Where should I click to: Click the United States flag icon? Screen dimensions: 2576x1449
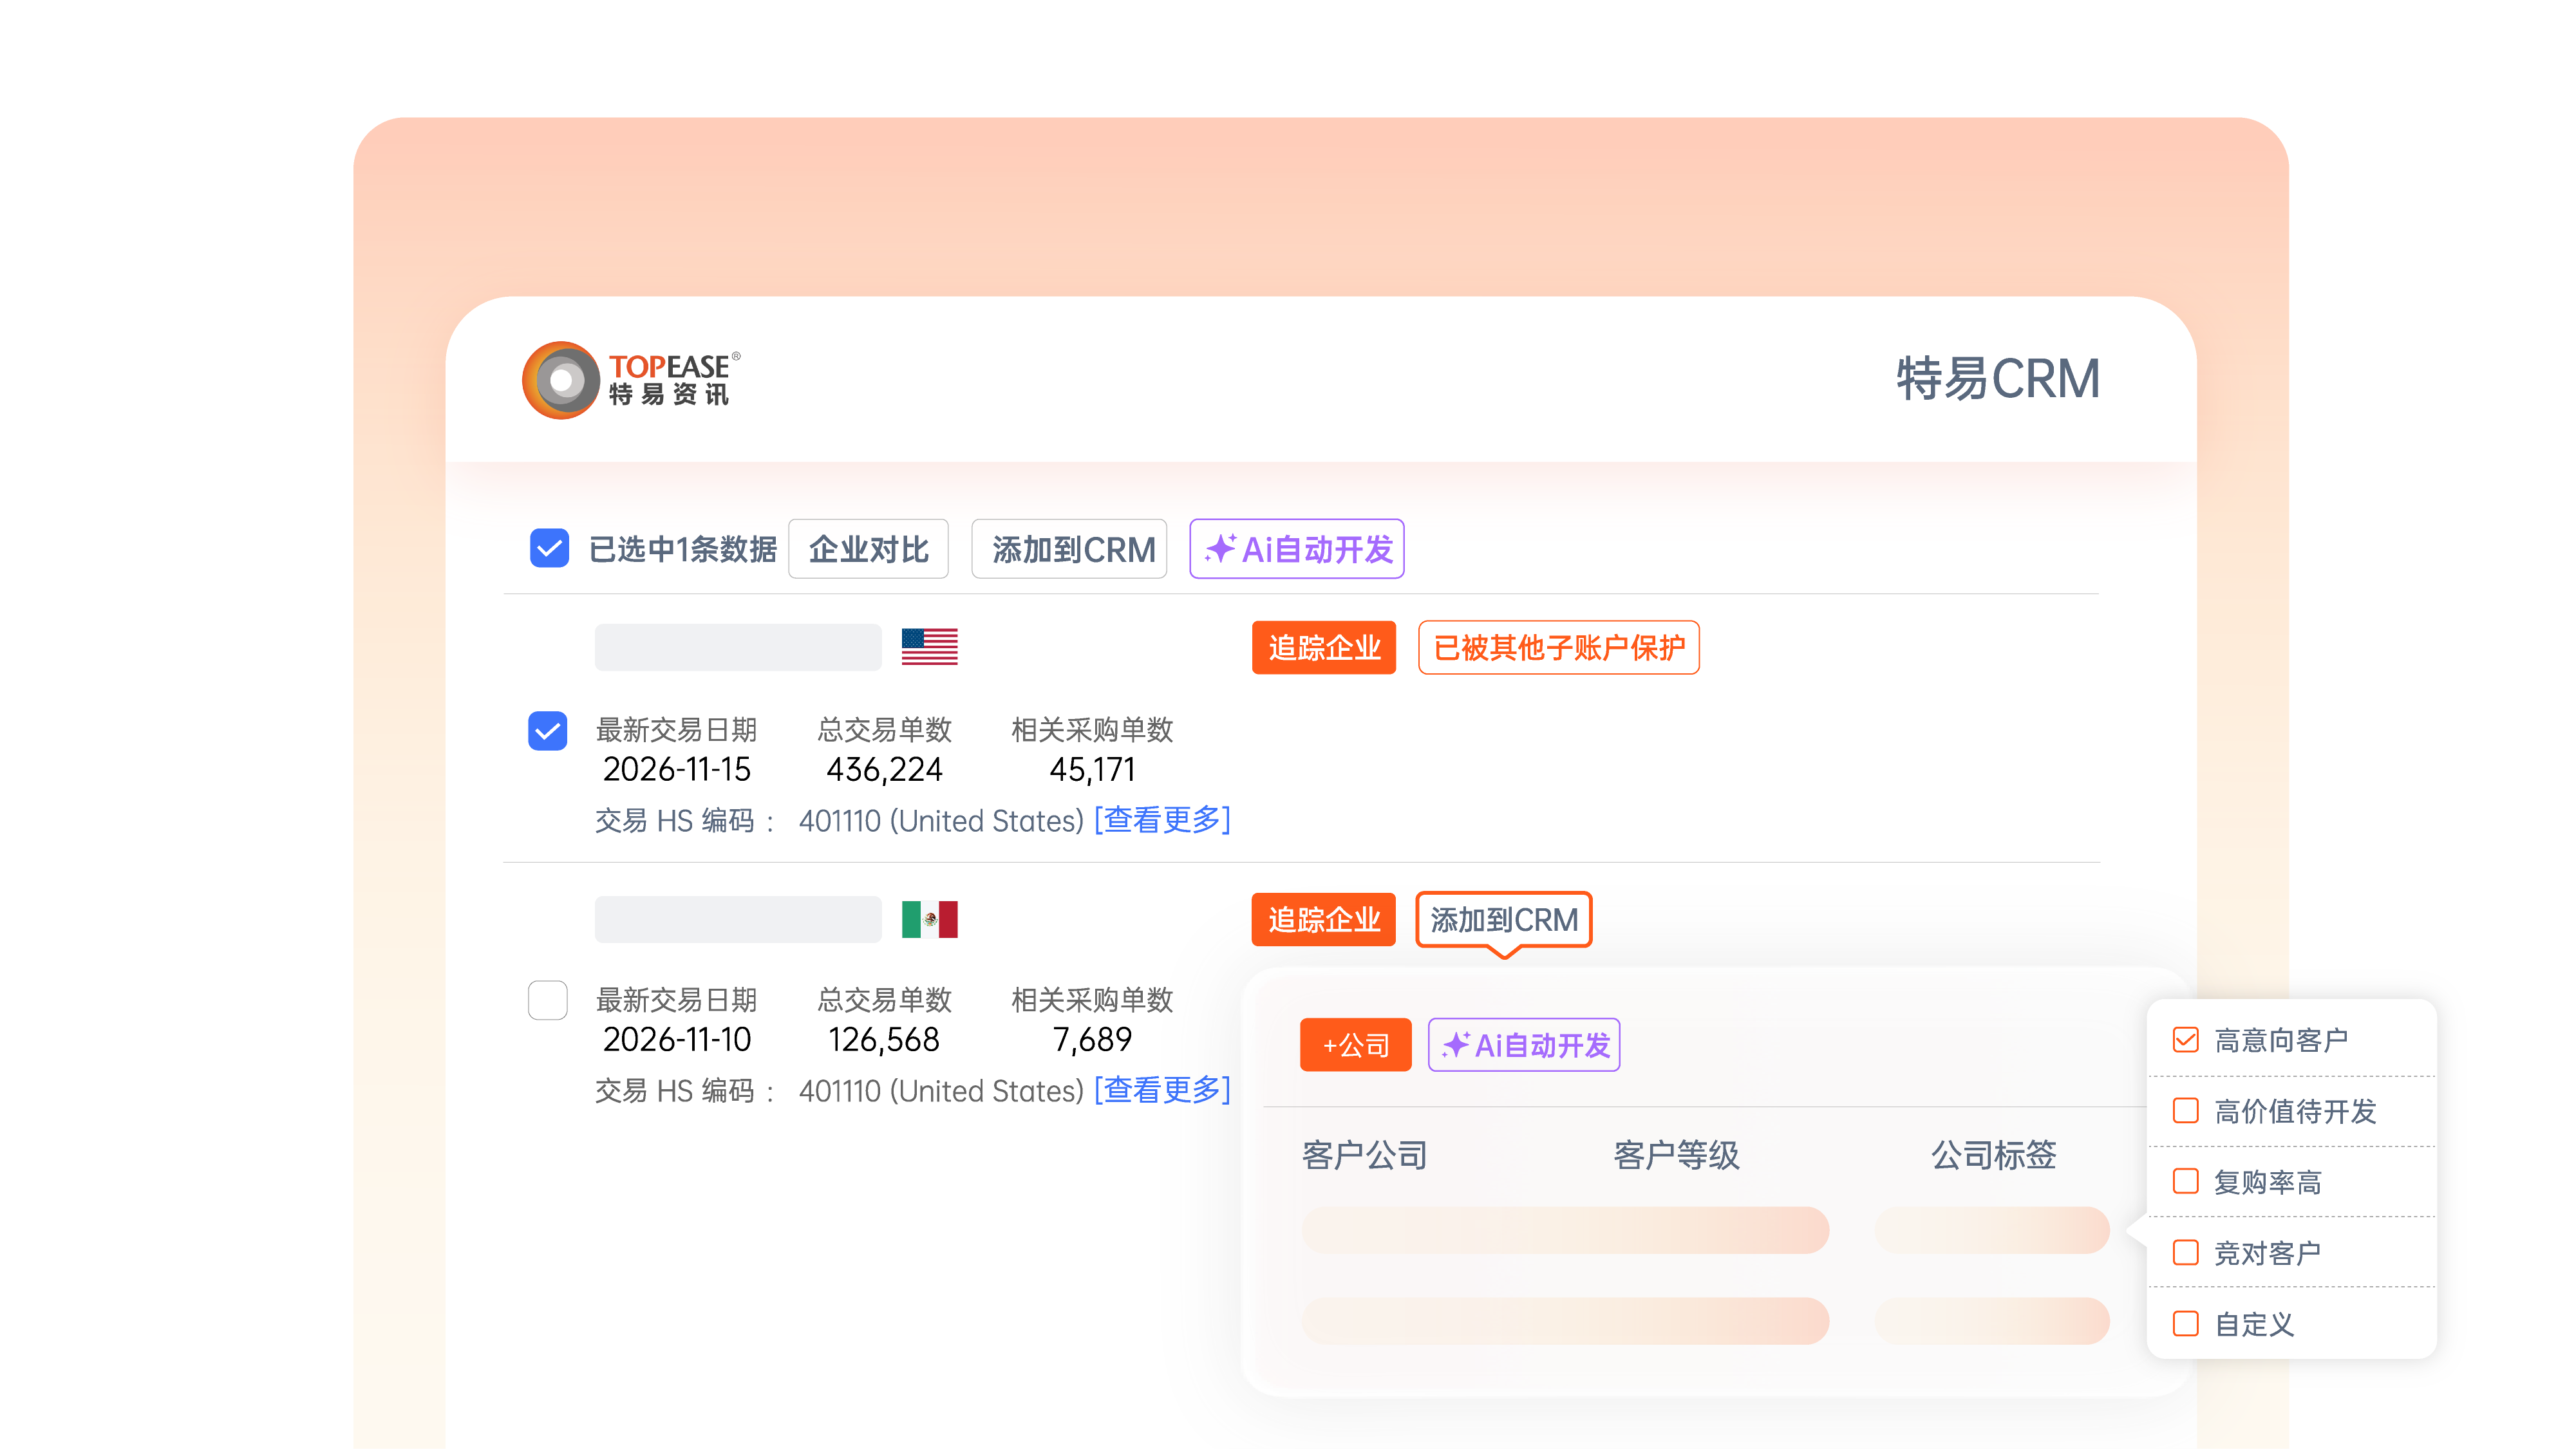pos(929,647)
